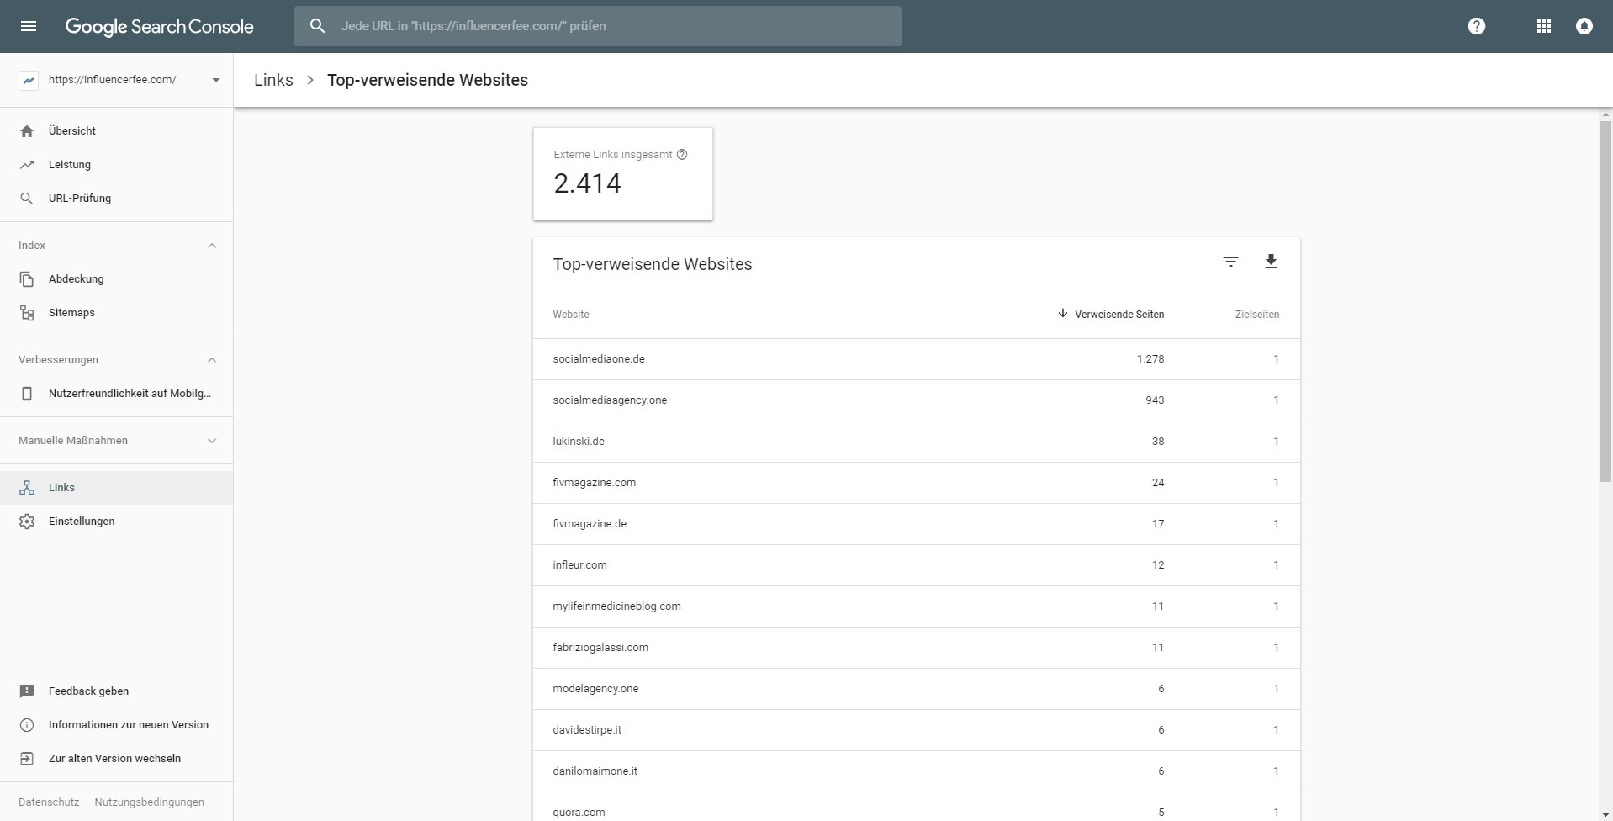Click the help question mark icon

click(x=1476, y=26)
